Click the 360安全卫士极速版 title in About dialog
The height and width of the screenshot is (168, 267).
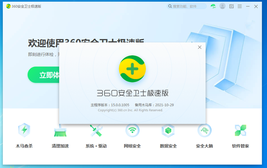132,93
